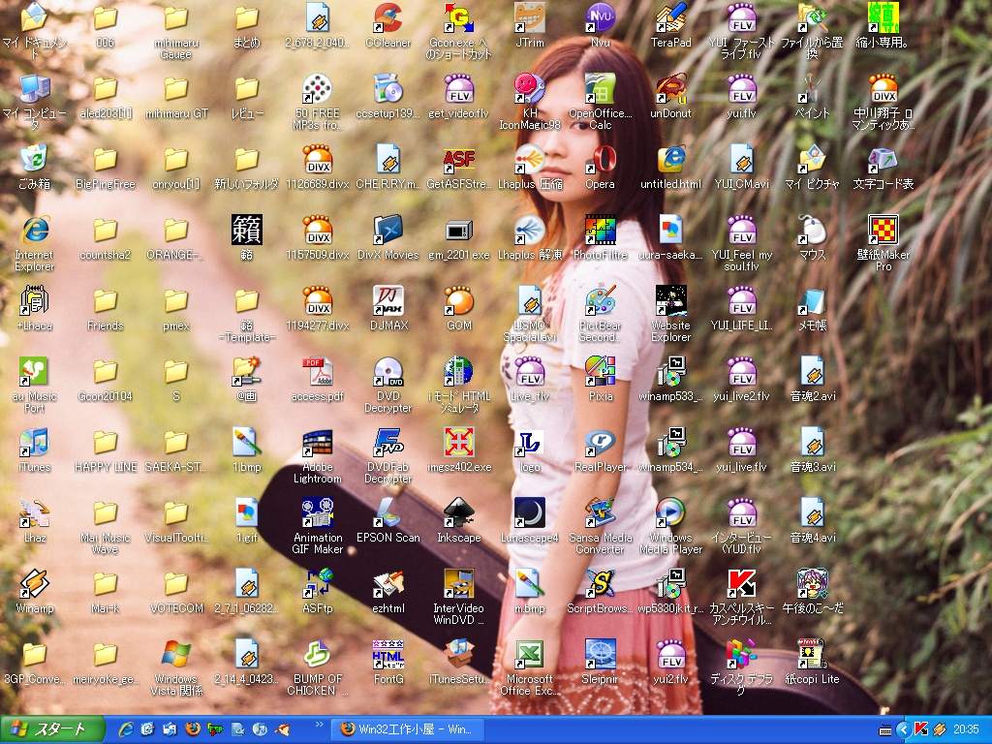Open the Sansa Media Converter icon
Screen dimensions: 992x744
click(600, 513)
